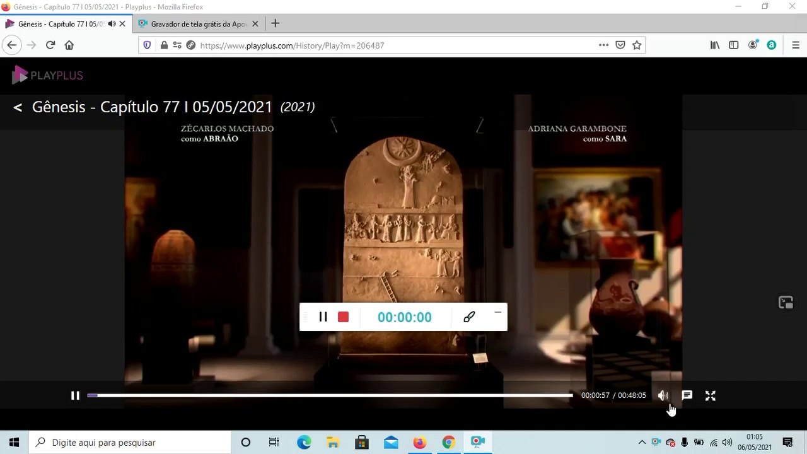
Task: Minimize the screen recorder toolbar
Action: click(x=497, y=311)
